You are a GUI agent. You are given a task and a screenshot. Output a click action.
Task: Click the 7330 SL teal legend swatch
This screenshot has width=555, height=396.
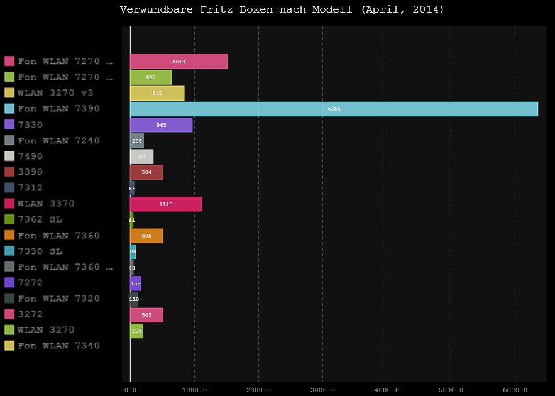pyautogui.click(x=9, y=251)
